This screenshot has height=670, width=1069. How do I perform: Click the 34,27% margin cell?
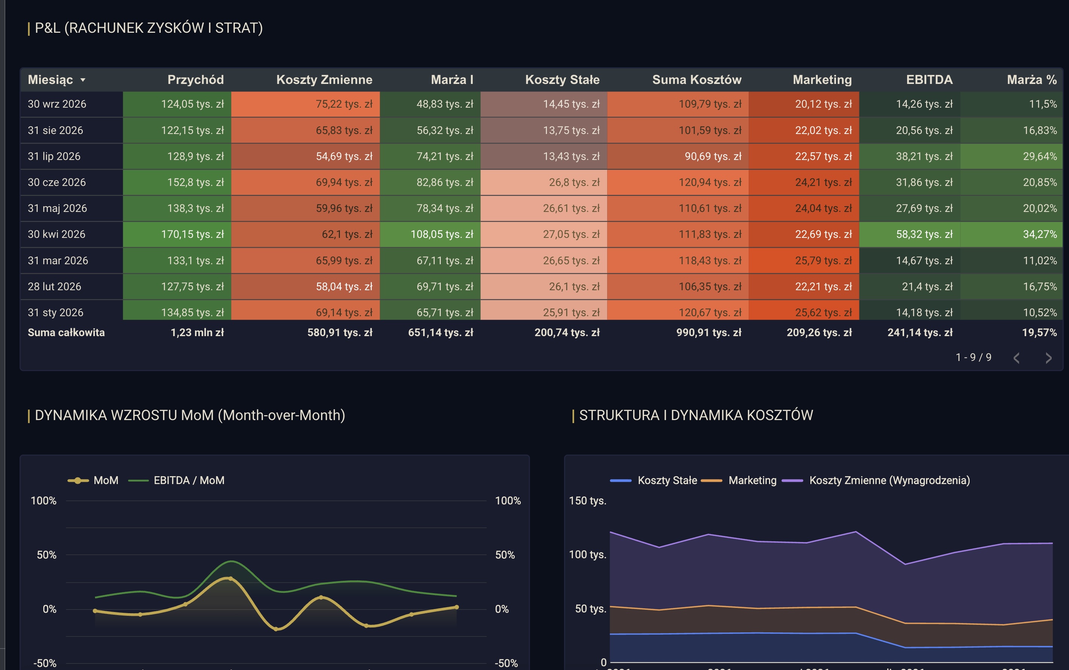coord(1011,234)
